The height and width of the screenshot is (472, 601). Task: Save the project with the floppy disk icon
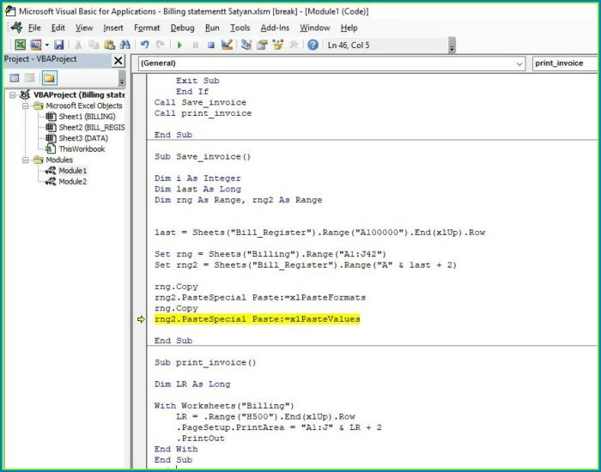[x=58, y=45]
